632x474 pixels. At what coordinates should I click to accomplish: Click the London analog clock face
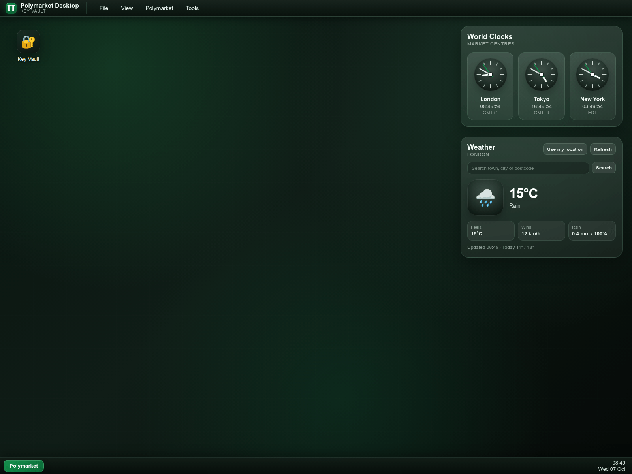(490, 75)
